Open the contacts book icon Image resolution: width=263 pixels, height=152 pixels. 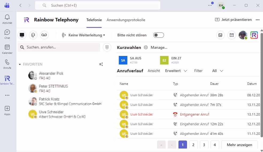click(x=220, y=35)
